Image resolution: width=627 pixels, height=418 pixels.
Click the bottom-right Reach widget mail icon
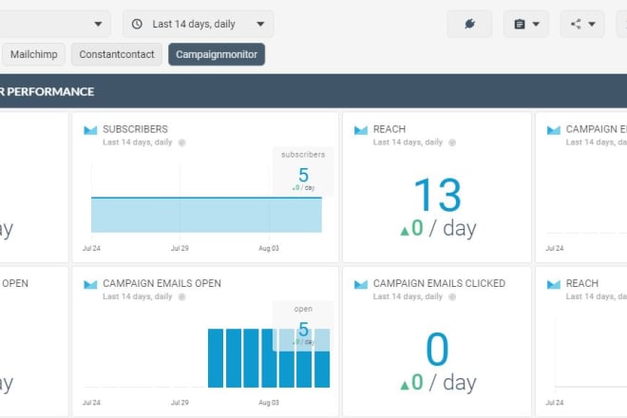(554, 284)
